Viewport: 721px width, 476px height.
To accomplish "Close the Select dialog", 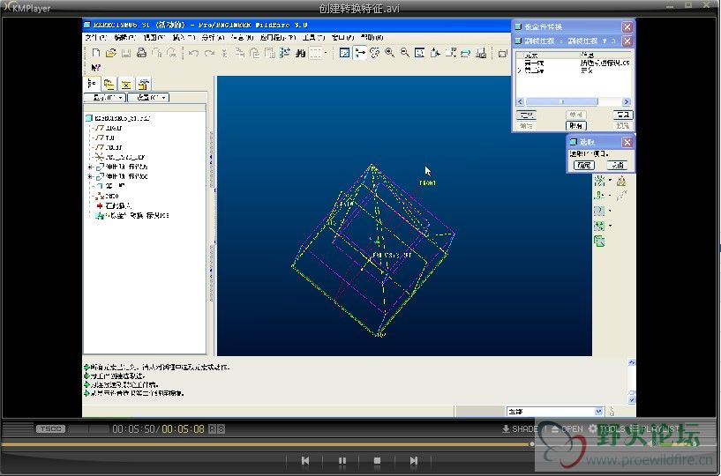I will pos(627,143).
